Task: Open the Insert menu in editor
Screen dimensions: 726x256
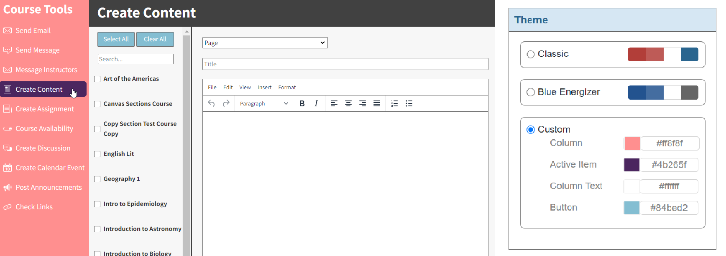Action: (264, 88)
